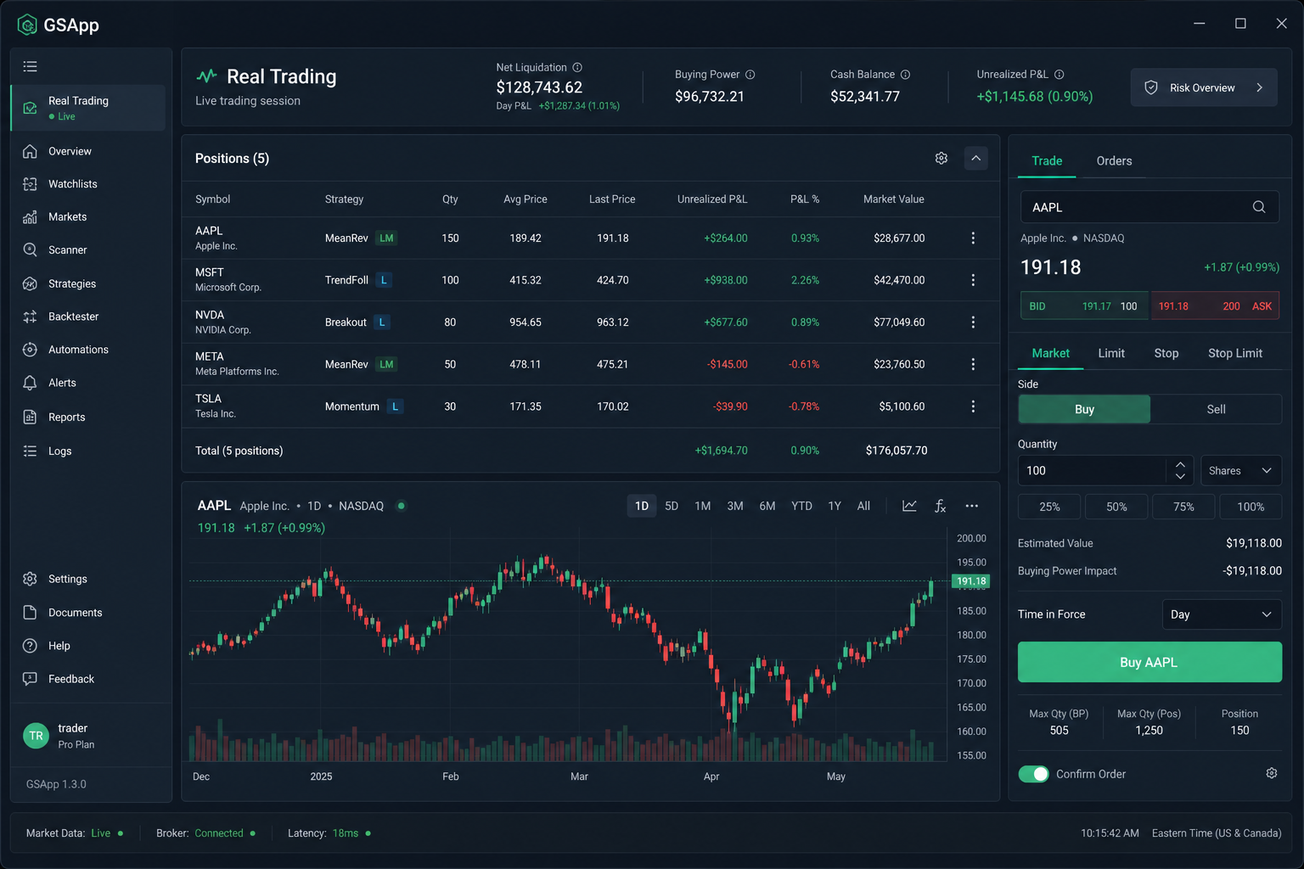Open the Shares unit dropdown
This screenshot has height=869, width=1304.
click(x=1240, y=471)
